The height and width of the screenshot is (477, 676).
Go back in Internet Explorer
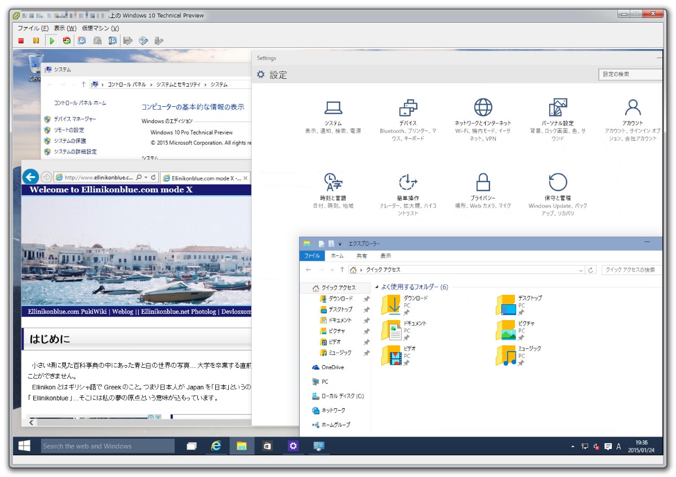[x=30, y=177]
